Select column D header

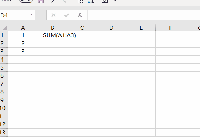tap(111, 28)
